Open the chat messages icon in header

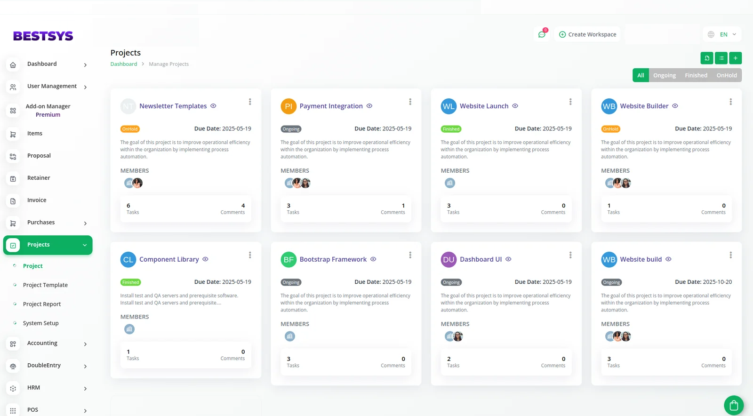(x=542, y=34)
